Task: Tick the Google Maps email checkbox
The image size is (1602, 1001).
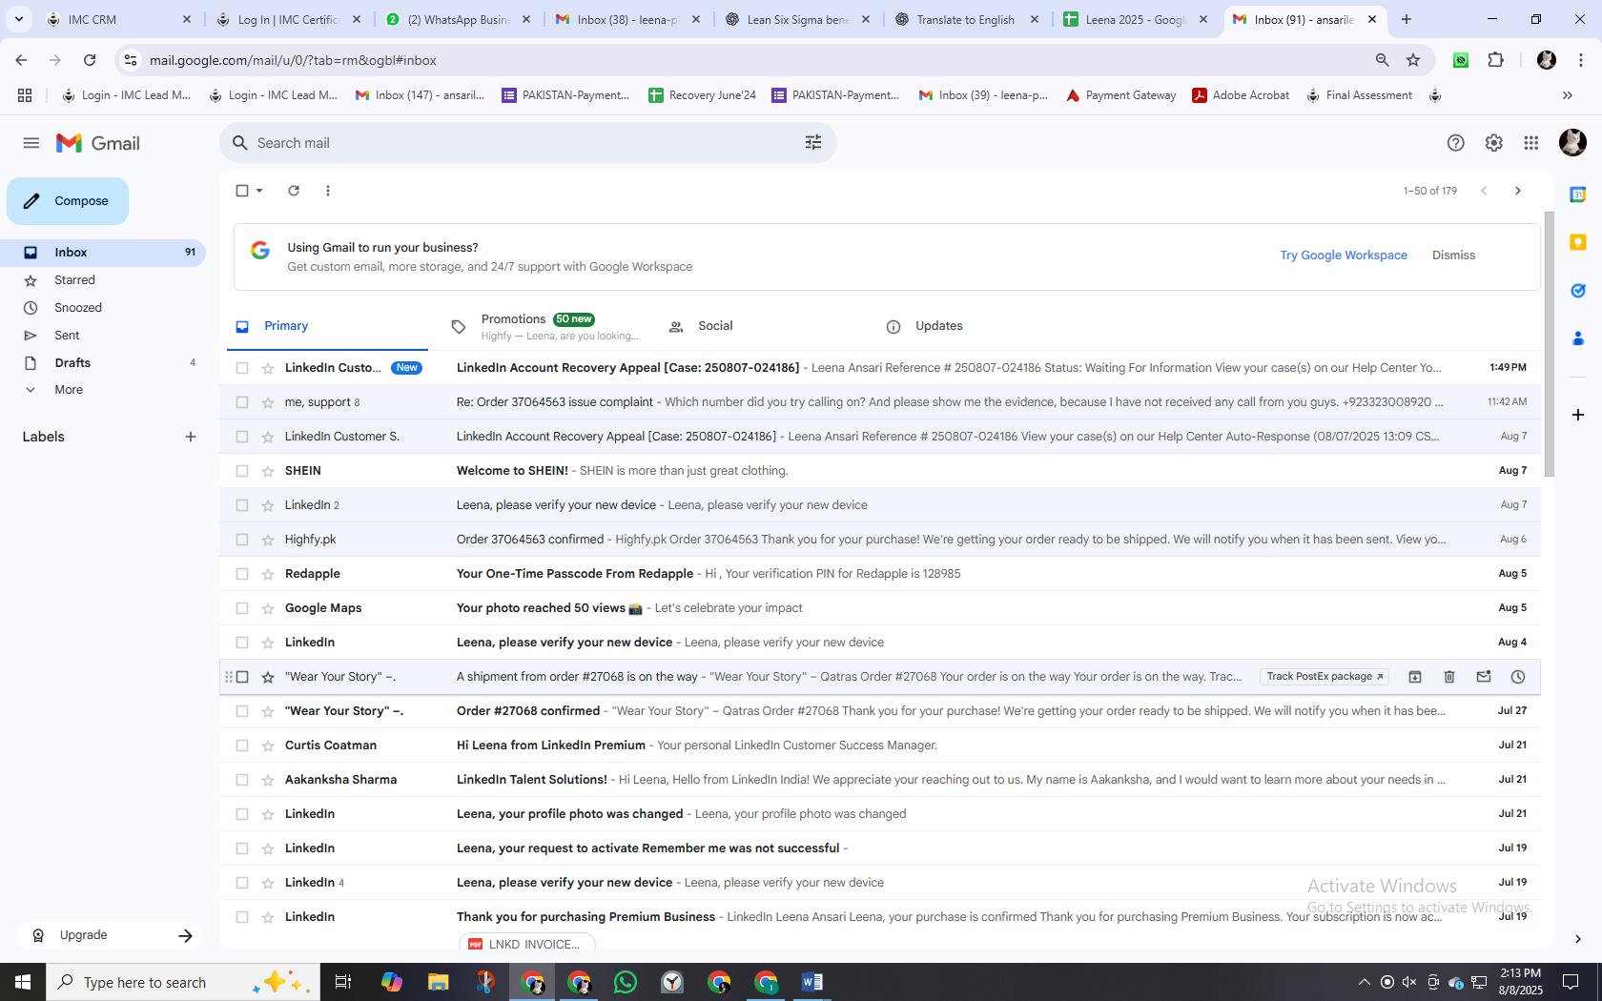Action: tap(242, 608)
